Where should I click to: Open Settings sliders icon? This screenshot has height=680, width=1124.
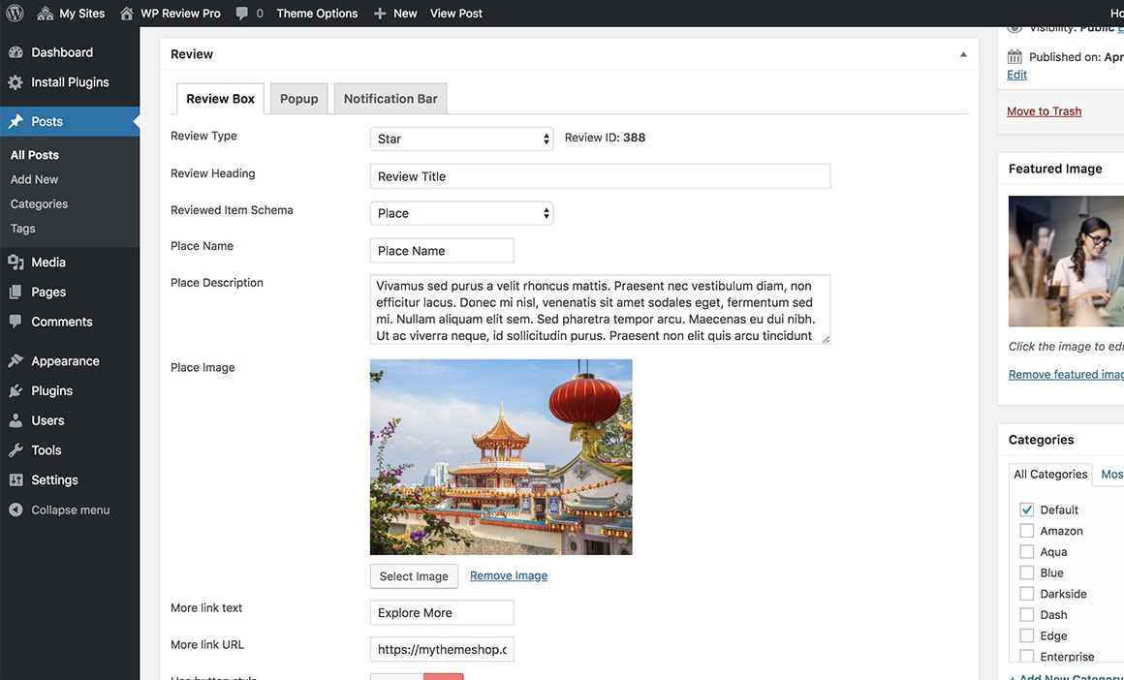[x=16, y=480]
